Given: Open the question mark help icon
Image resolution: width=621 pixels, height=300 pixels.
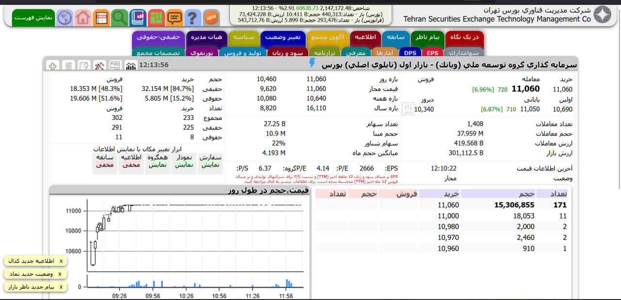Looking at the screenshot, I should click(x=193, y=18).
